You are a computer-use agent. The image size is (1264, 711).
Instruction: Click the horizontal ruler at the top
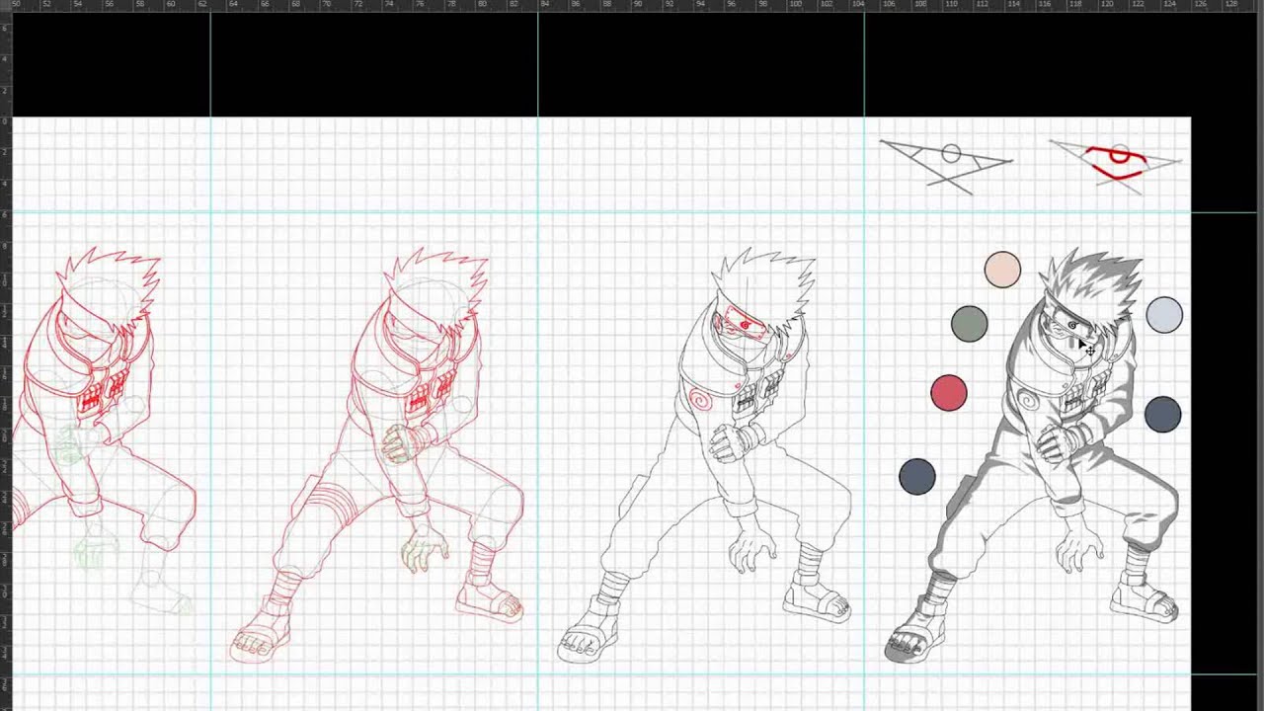pos(632,5)
